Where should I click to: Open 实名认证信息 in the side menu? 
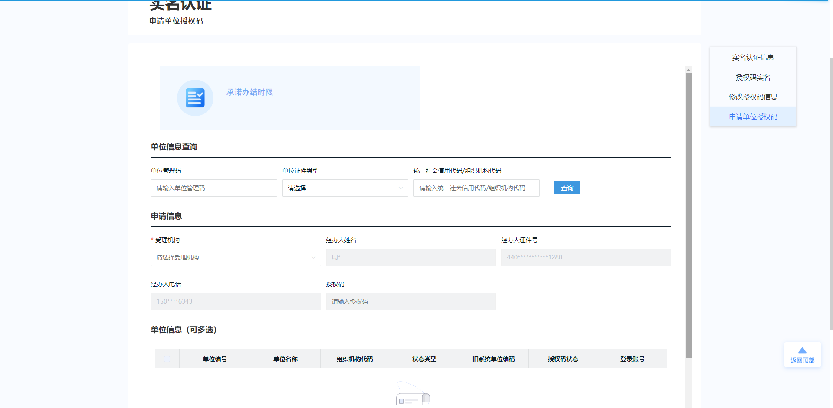point(753,58)
